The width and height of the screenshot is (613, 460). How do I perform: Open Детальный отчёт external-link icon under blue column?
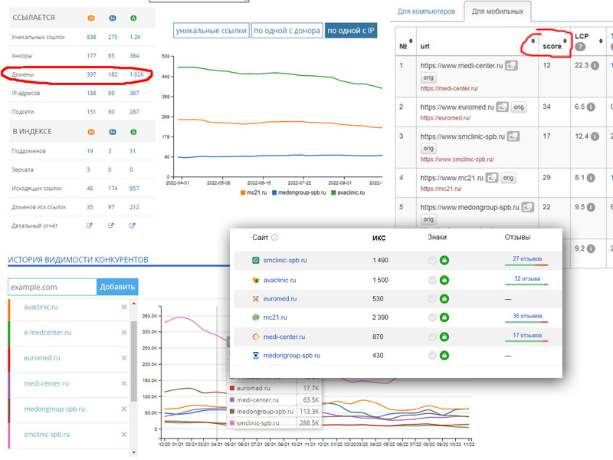[111, 225]
